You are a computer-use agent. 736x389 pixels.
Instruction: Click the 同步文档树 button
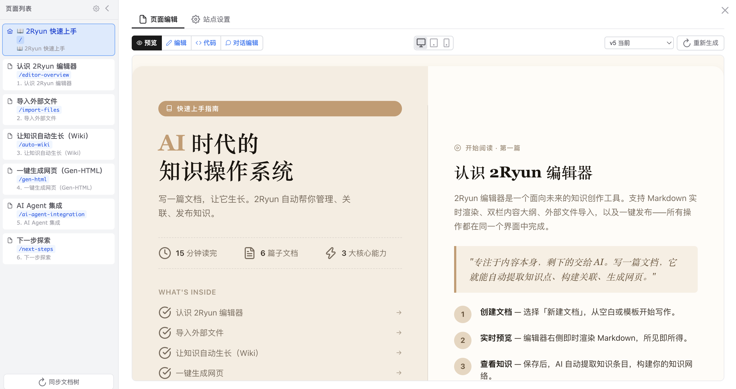pos(59,382)
